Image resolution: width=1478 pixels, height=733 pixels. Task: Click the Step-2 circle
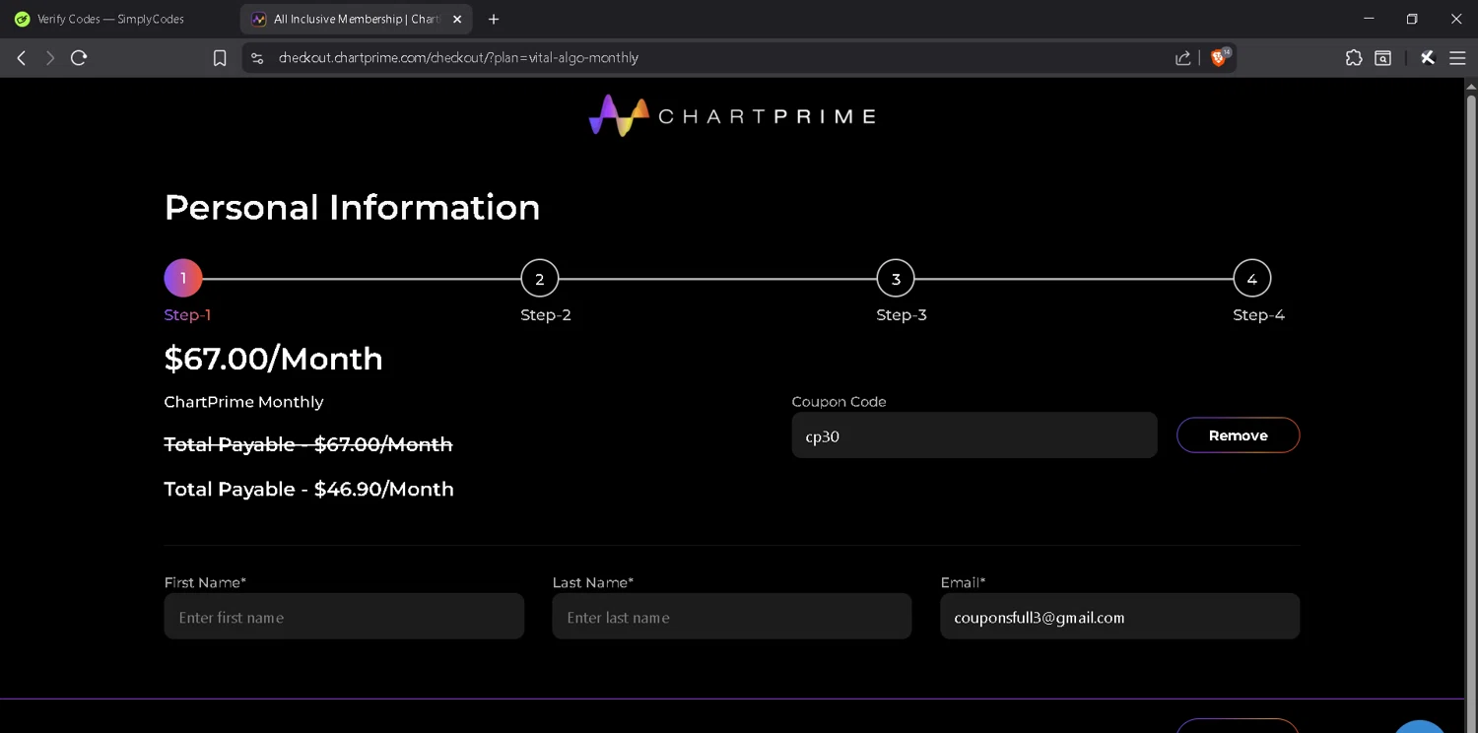point(539,279)
